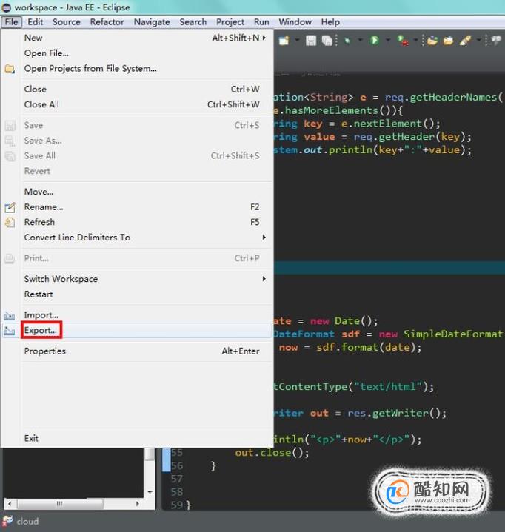Click the green Run button icon

click(374, 40)
